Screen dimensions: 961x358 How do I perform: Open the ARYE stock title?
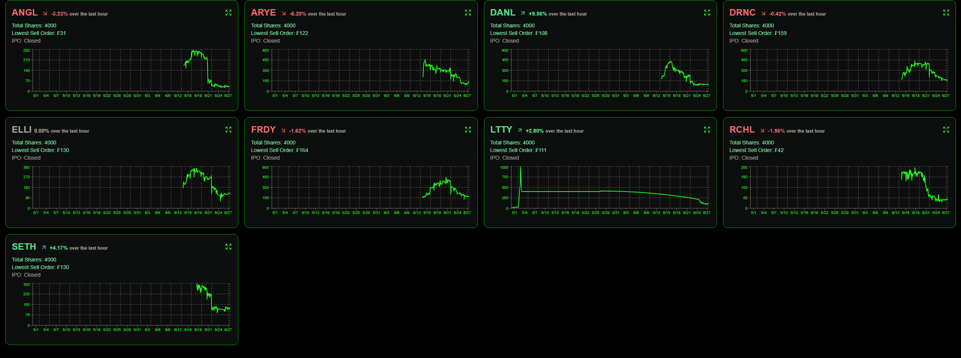(x=263, y=13)
